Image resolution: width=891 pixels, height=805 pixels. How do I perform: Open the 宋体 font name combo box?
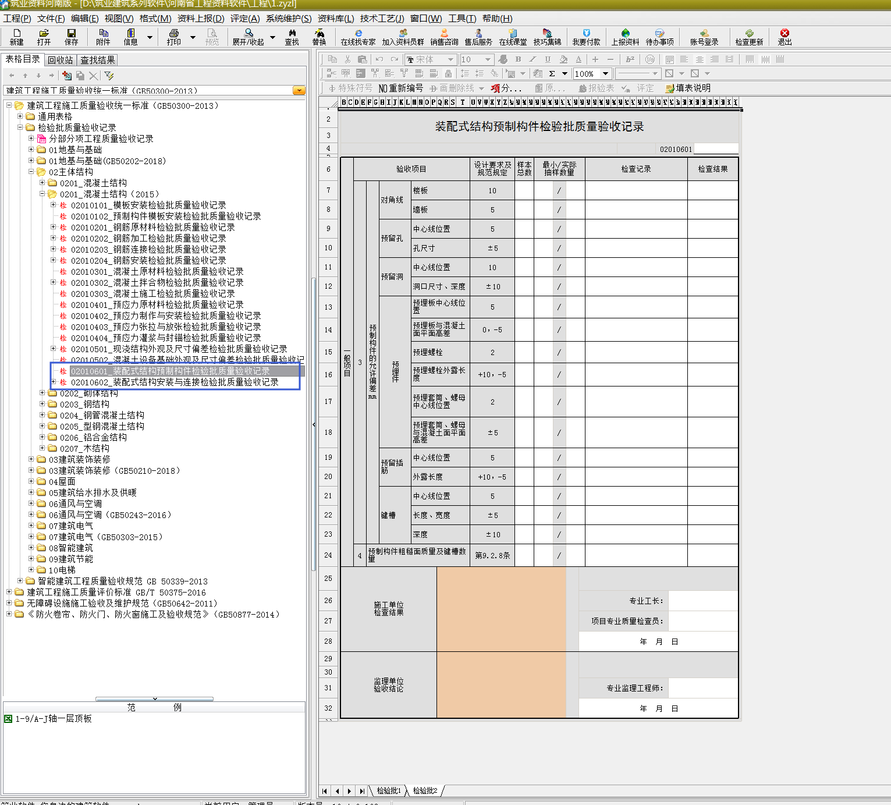pos(431,59)
